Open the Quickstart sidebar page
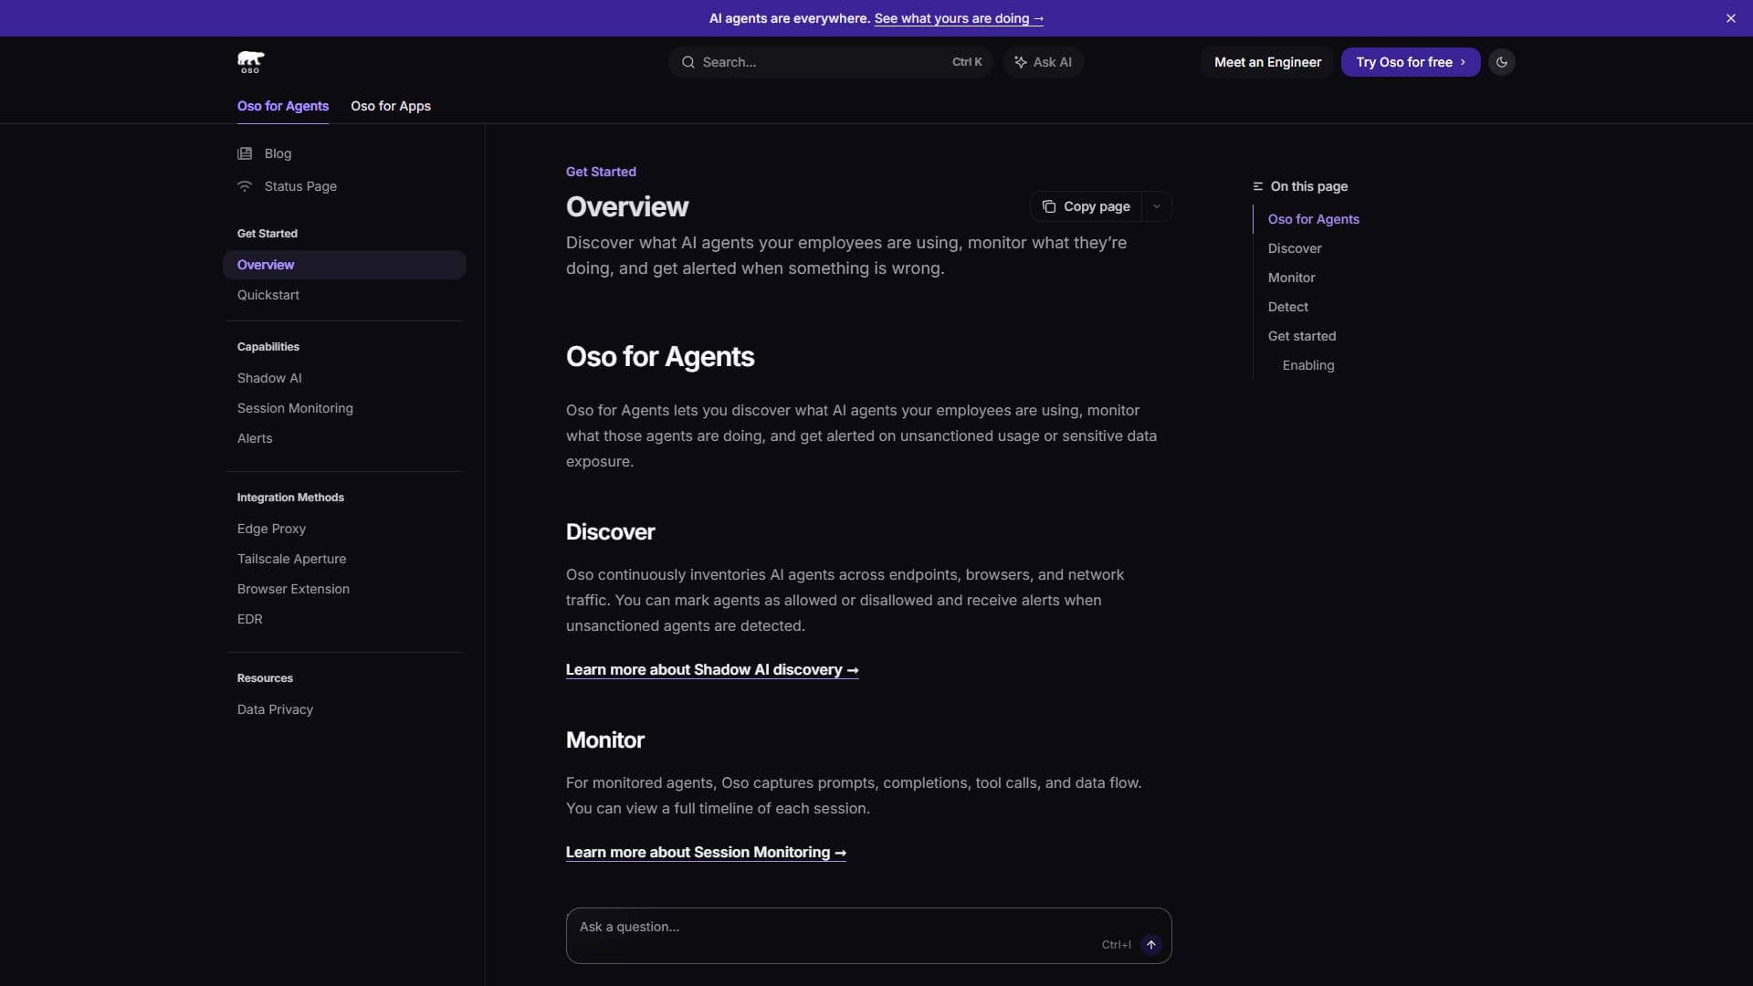1753x986 pixels. (x=344, y=295)
